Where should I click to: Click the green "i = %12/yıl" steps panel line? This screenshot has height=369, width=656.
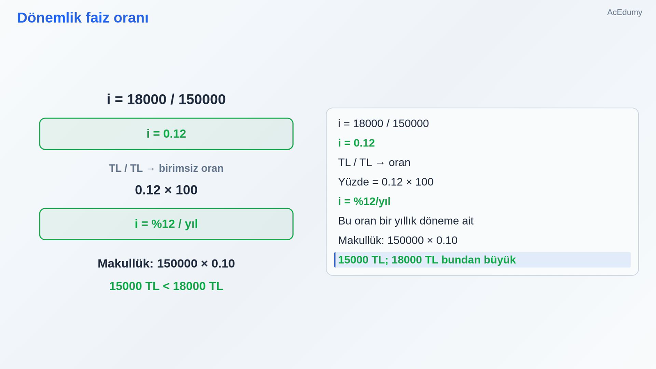click(x=364, y=201)
